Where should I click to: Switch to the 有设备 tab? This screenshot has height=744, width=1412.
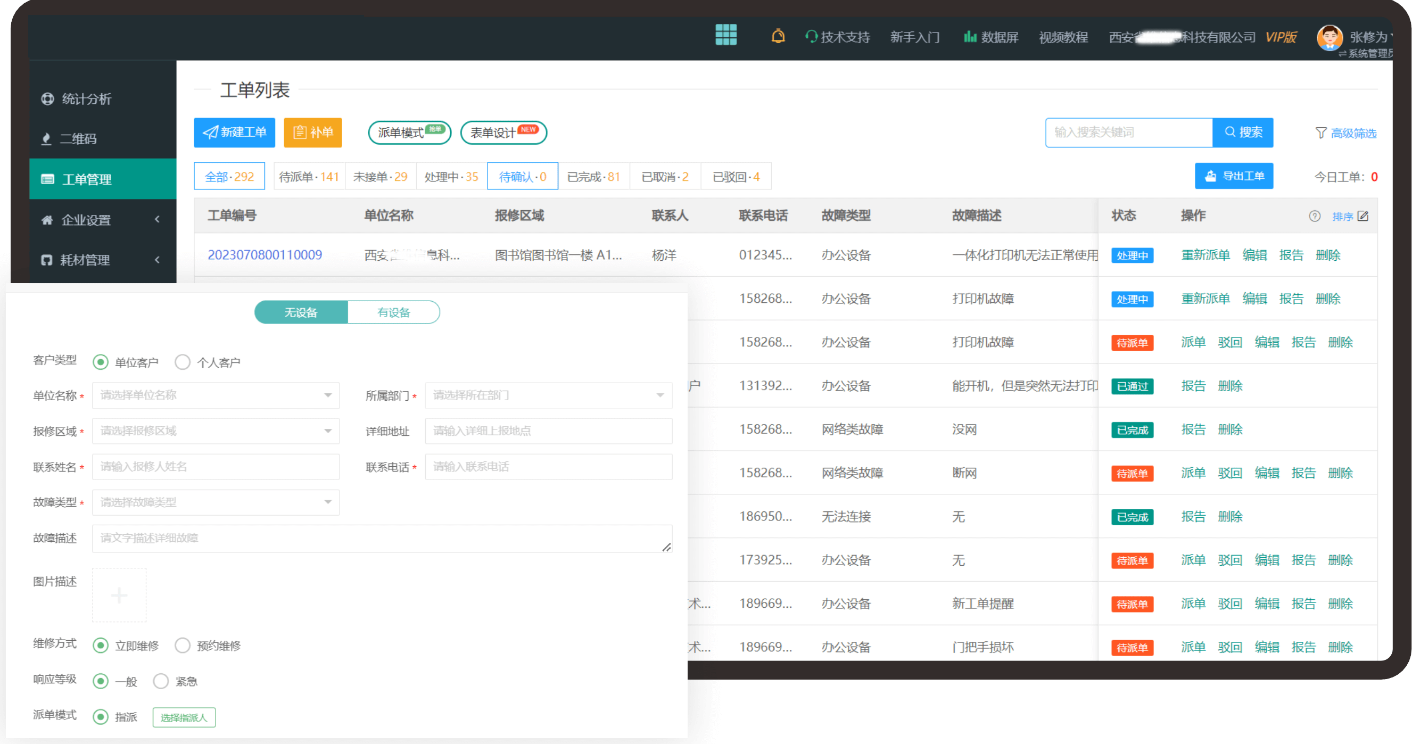(393, 312)
